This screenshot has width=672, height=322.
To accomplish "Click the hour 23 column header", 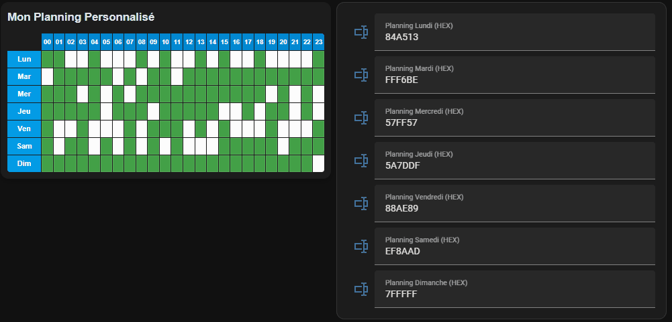I will coord(318,42).
